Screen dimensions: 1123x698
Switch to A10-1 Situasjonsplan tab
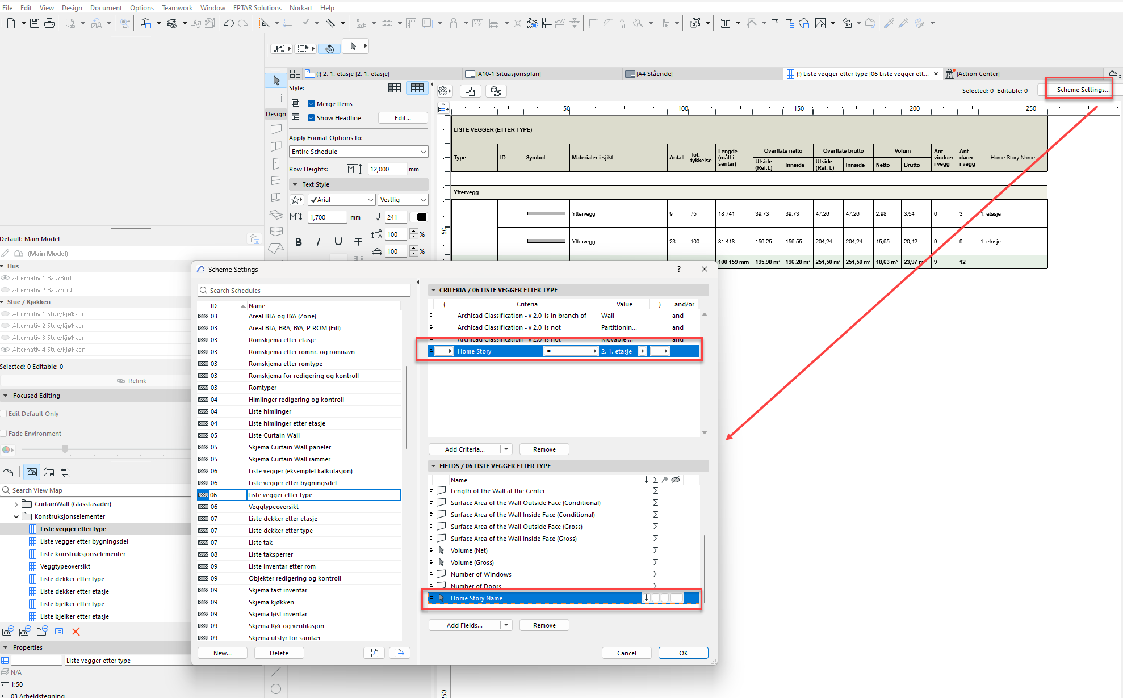tap(508, 74)
